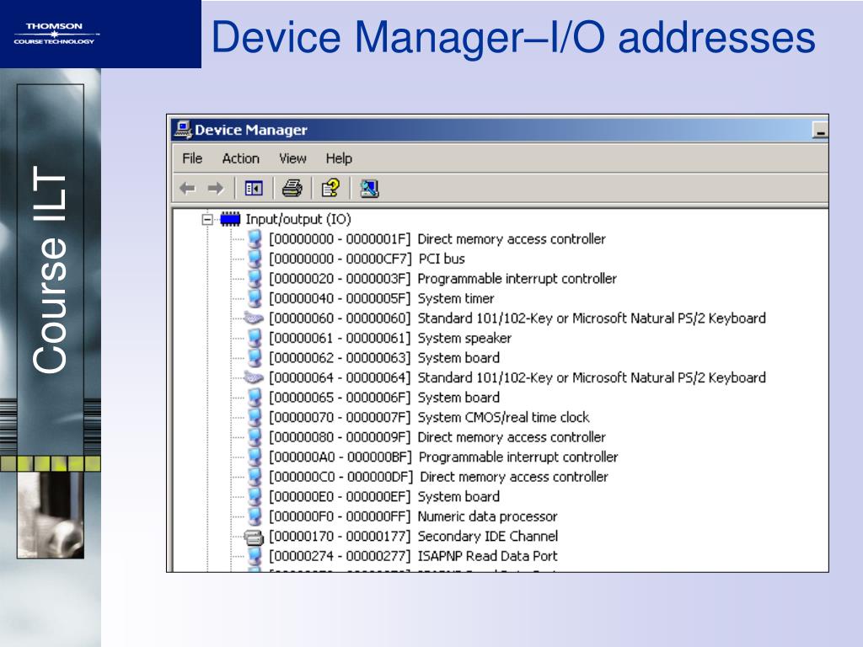
Task: Select PS/2 Keyboard entry at 00000064
Action: point(517,377)
